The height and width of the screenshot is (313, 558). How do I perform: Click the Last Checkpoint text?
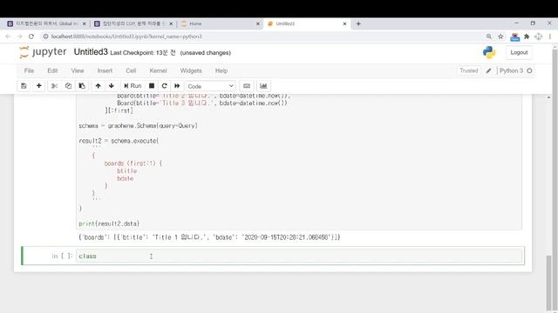pos(143,53)
